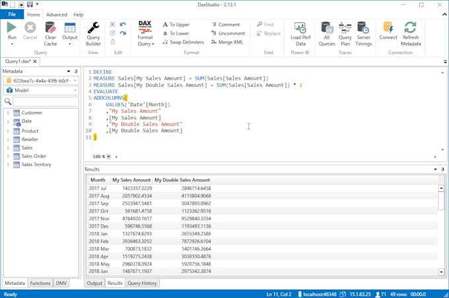Cut selected text with scissors icon
This screenshot has height=298, width=449.
112,24
